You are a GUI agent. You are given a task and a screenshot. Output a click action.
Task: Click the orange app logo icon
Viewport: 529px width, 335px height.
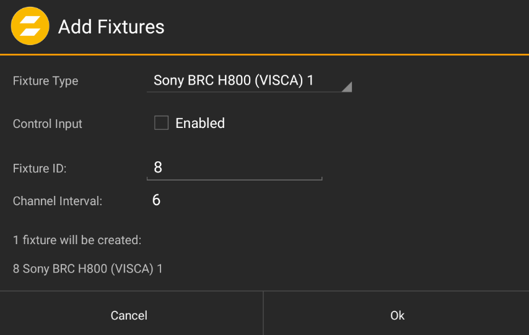30,27
